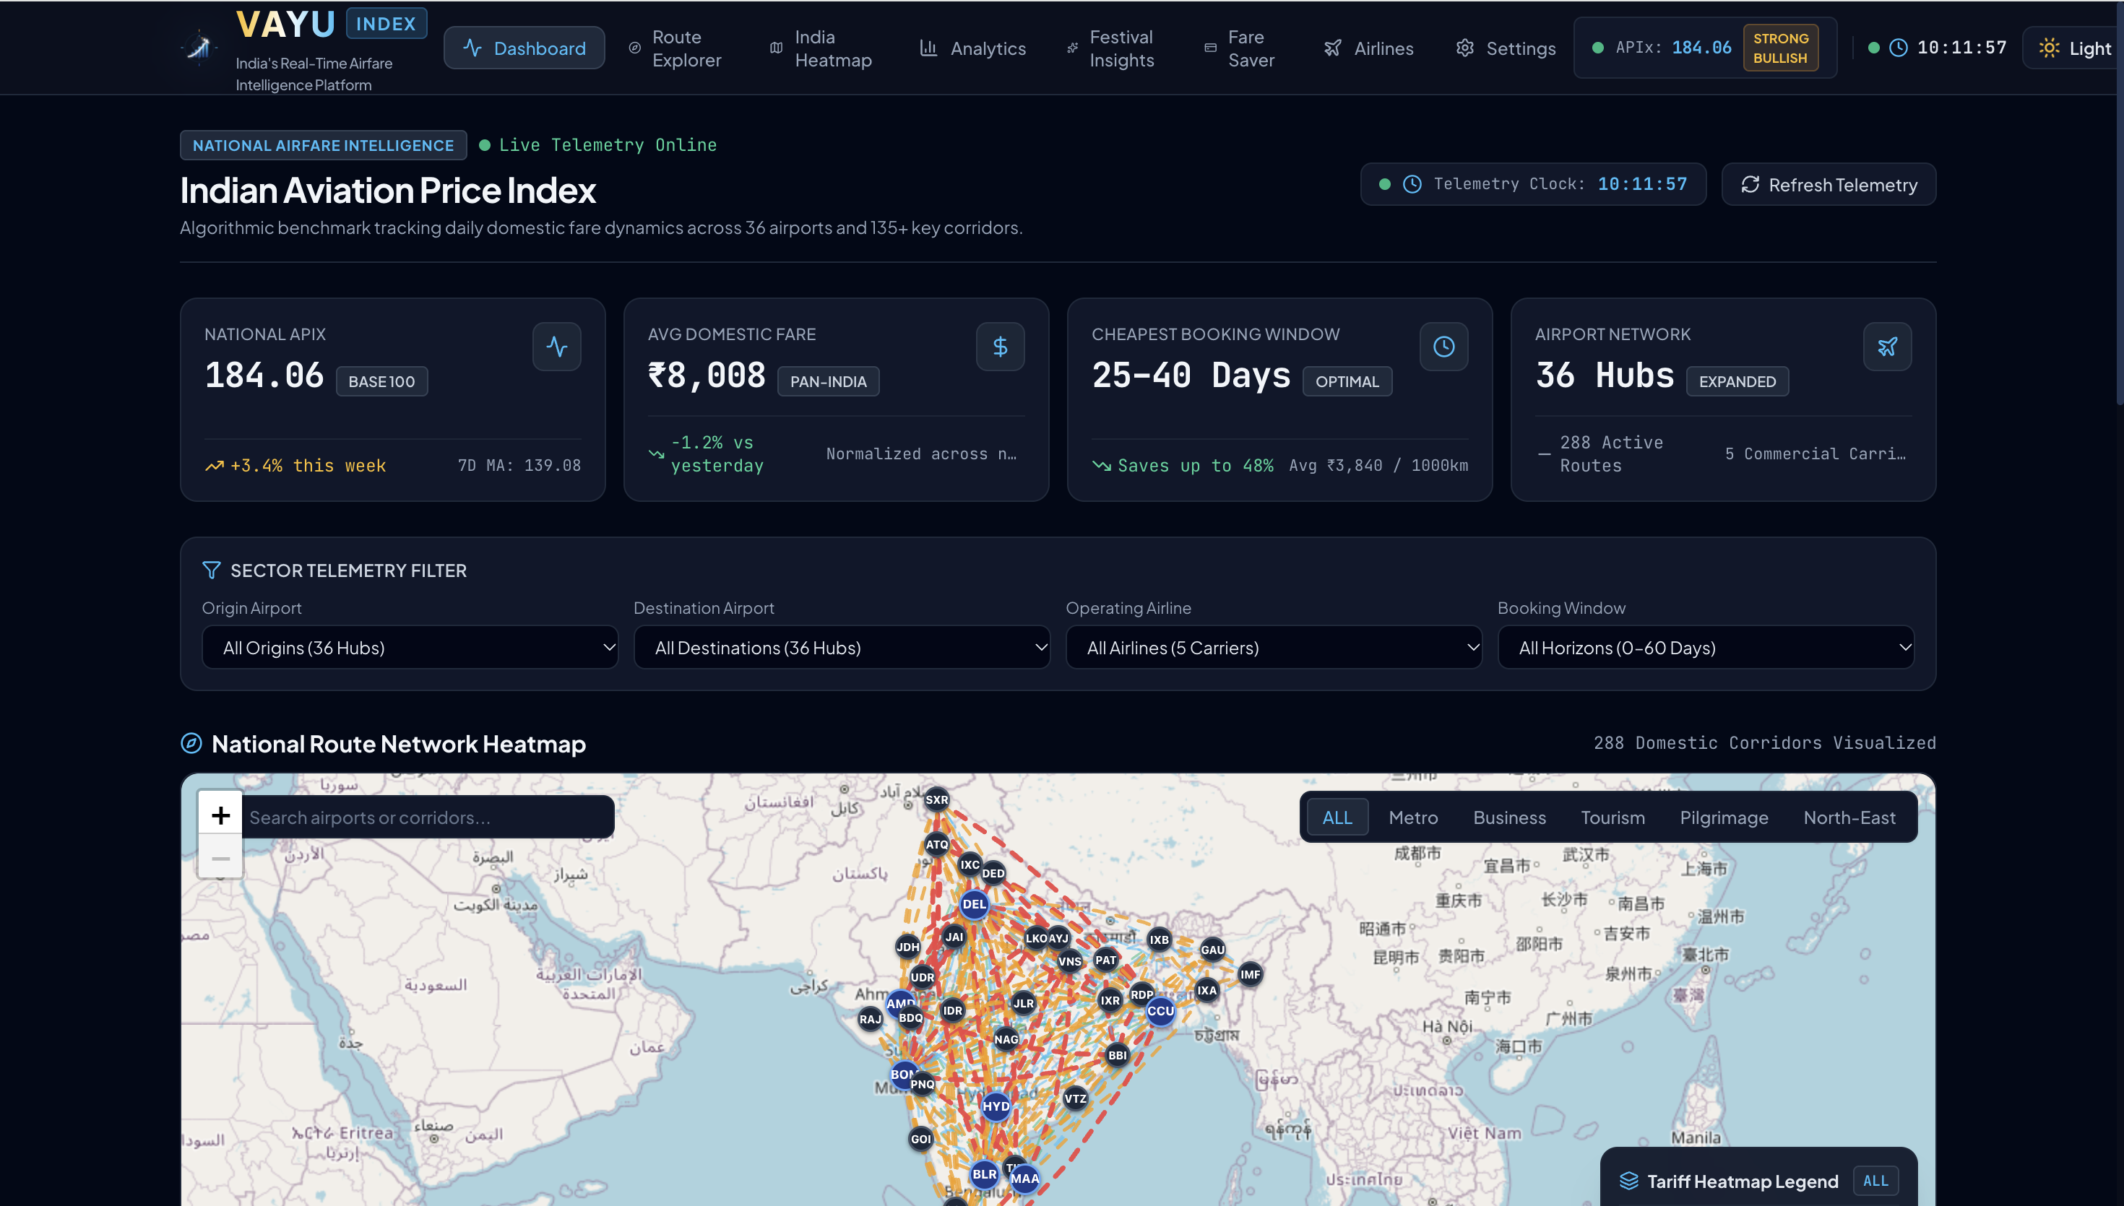Click the HYD airport marker on the map

pyautogui.click(x=996, y=1106)
